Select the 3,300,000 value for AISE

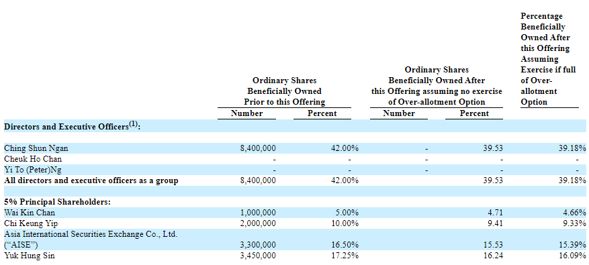tap(258, 245)
